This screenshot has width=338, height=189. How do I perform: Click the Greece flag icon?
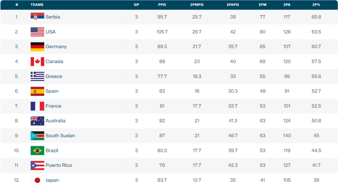(x=37, y=76)
